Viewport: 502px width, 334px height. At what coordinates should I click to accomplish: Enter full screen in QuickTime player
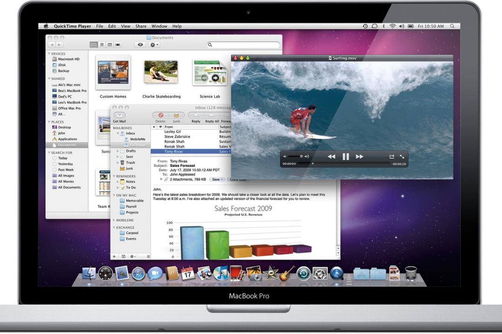click(402, 157)
